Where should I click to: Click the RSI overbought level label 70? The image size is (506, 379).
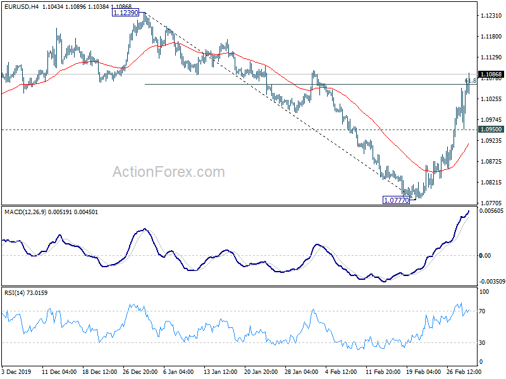pos(482,311)
